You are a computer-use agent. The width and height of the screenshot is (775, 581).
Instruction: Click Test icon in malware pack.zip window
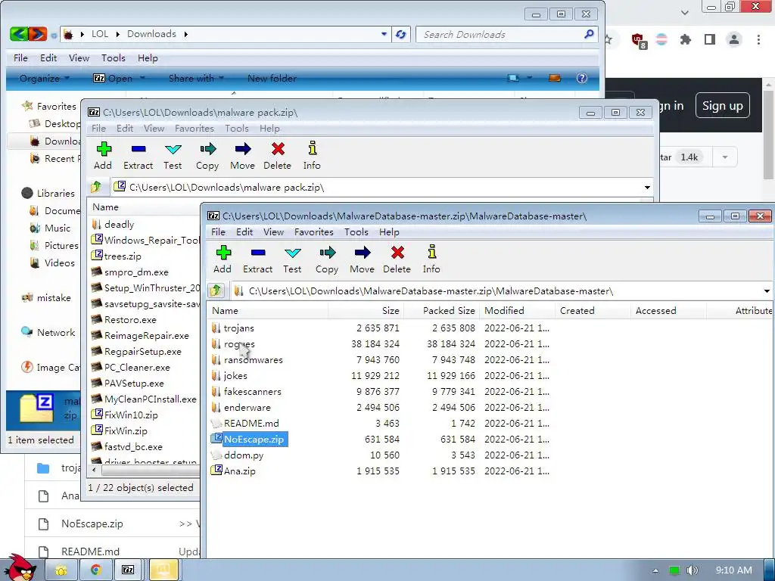click(x=173, y=149)
